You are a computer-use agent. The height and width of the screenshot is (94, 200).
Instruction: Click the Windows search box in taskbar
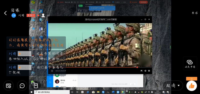point(52,92)
